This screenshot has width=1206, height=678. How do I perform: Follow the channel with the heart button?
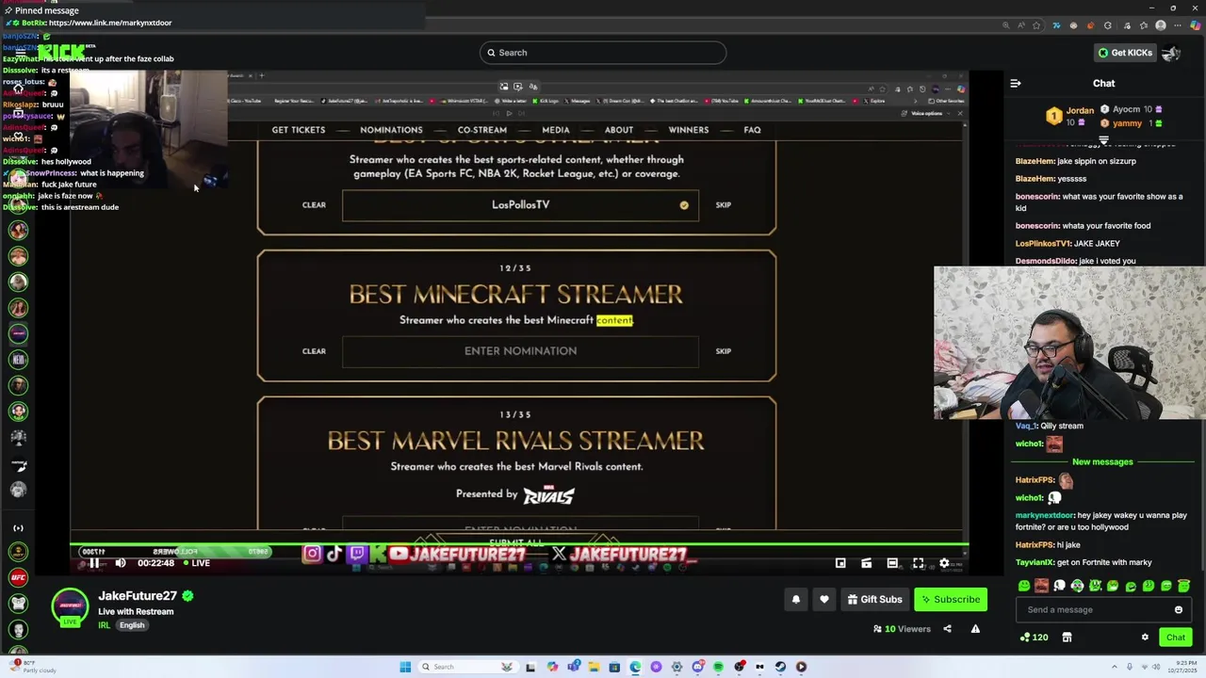tap(824, 599)
